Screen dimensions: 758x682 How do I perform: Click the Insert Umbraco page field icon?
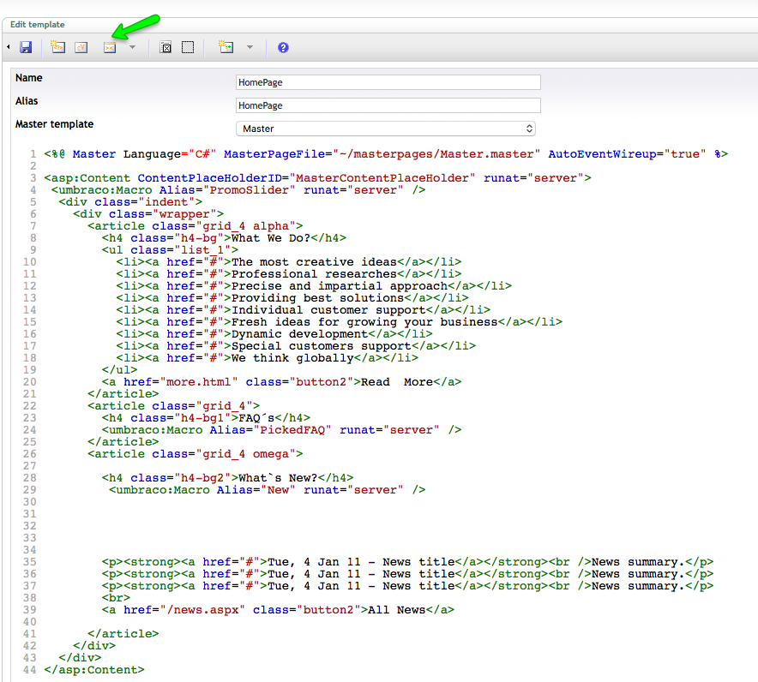(57, 47)
